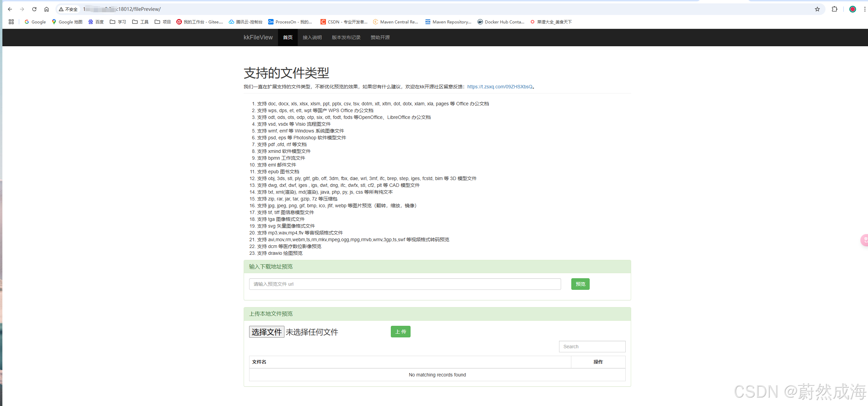Bookmark this page with the star icon
Screen dimensions: 868x406
pos(818,9)
